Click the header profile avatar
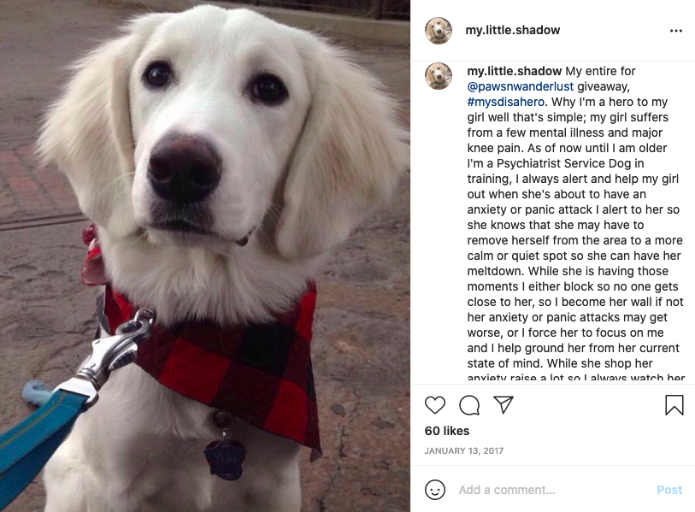 [x=439, y=31]
